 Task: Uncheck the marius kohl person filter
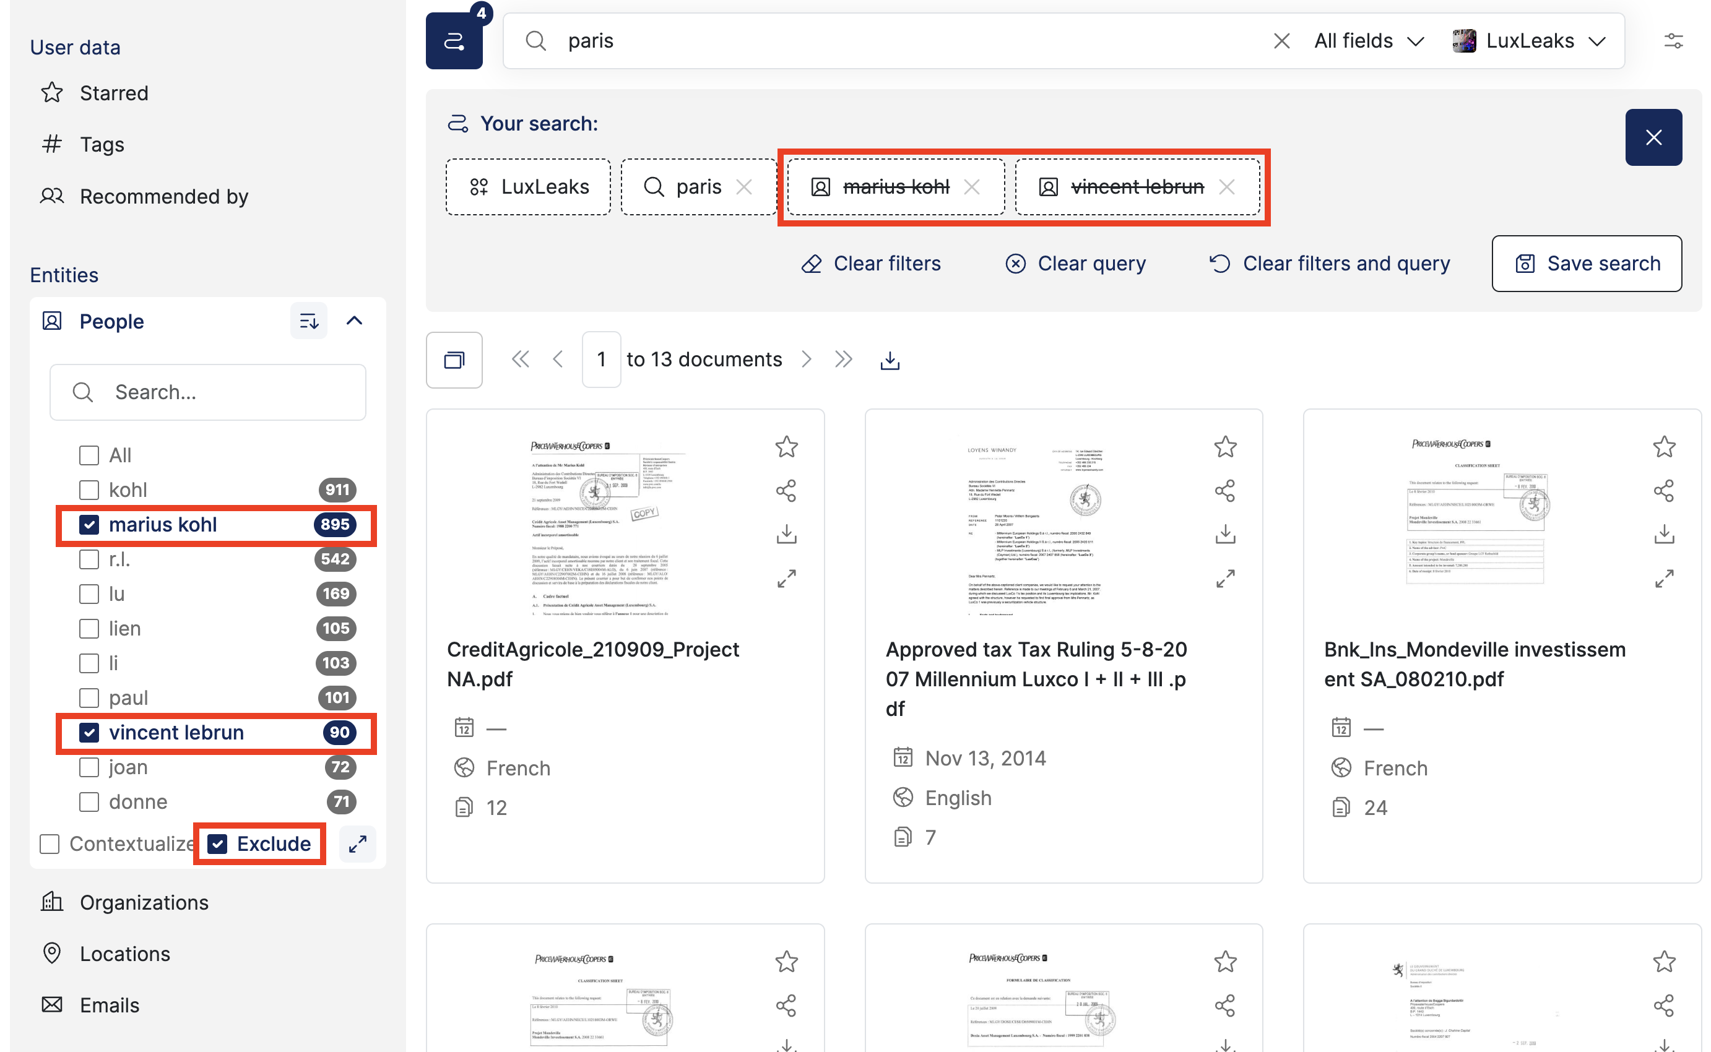point(89,525)
